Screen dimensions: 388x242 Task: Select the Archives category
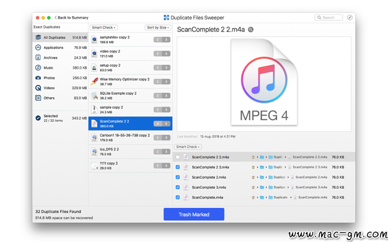coord(60,58)
